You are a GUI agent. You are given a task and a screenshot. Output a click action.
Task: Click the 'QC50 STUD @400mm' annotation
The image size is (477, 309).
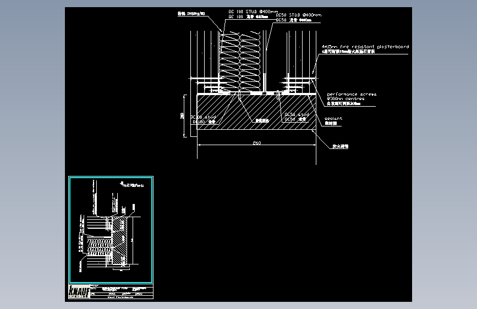[x=298, y=15]
